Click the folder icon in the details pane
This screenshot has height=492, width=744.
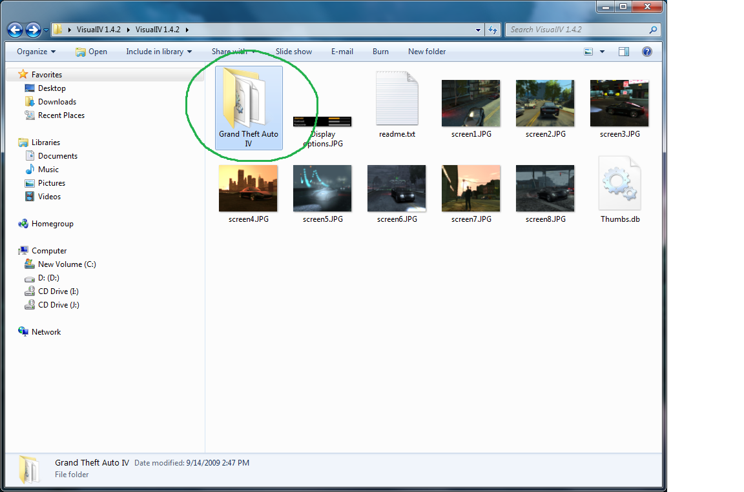(x=30, y=469)
